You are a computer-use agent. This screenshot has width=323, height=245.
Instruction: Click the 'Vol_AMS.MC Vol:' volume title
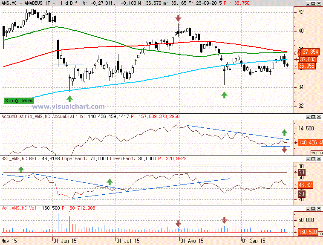click(20, 208)
